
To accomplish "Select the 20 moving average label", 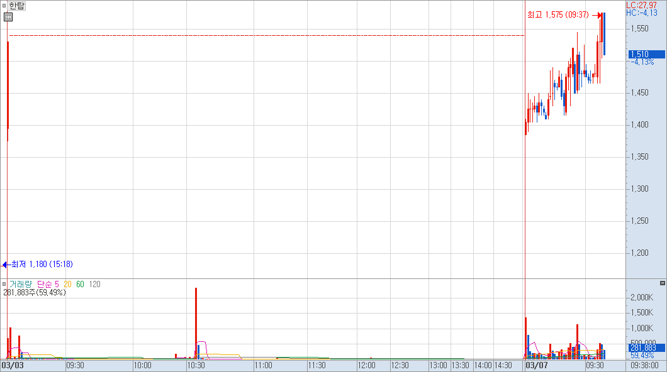I will click(x=67, y=284).
